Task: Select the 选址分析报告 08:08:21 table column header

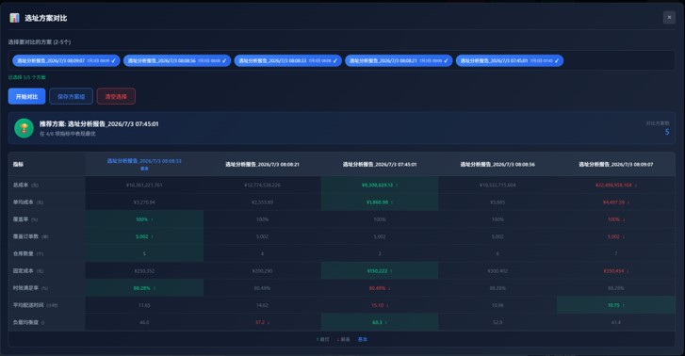Action: [262, 164]
